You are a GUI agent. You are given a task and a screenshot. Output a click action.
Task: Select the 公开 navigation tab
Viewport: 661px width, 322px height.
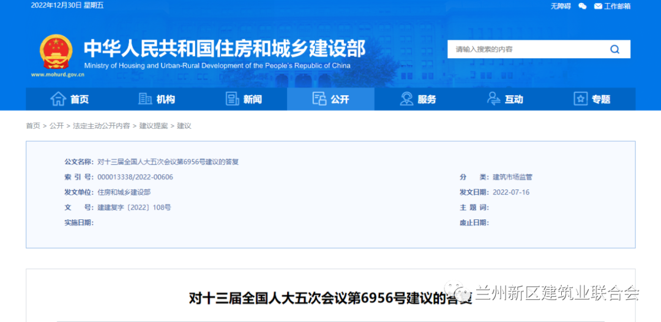[x=330, y=100]
